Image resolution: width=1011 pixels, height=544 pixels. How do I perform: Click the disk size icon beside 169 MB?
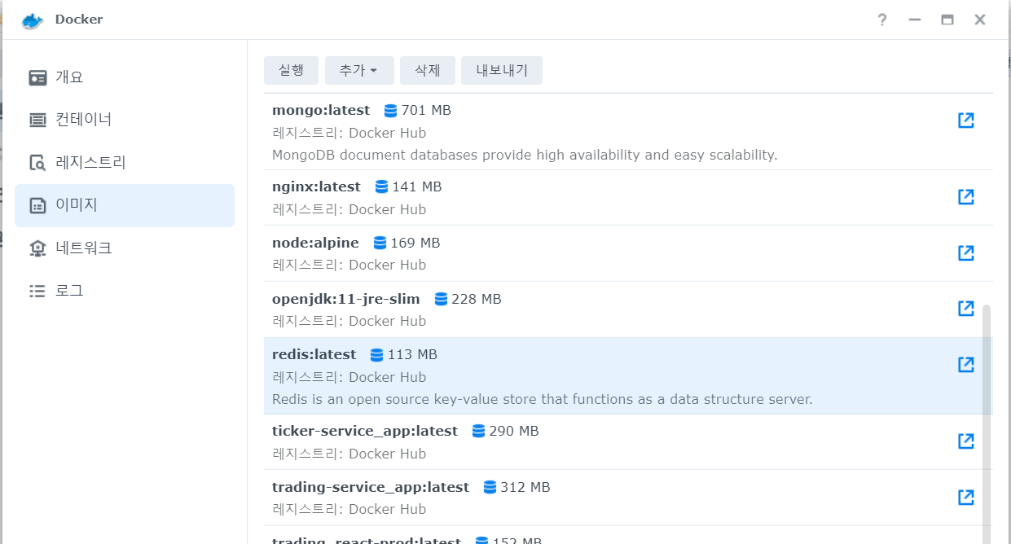(x=380, y=243)
